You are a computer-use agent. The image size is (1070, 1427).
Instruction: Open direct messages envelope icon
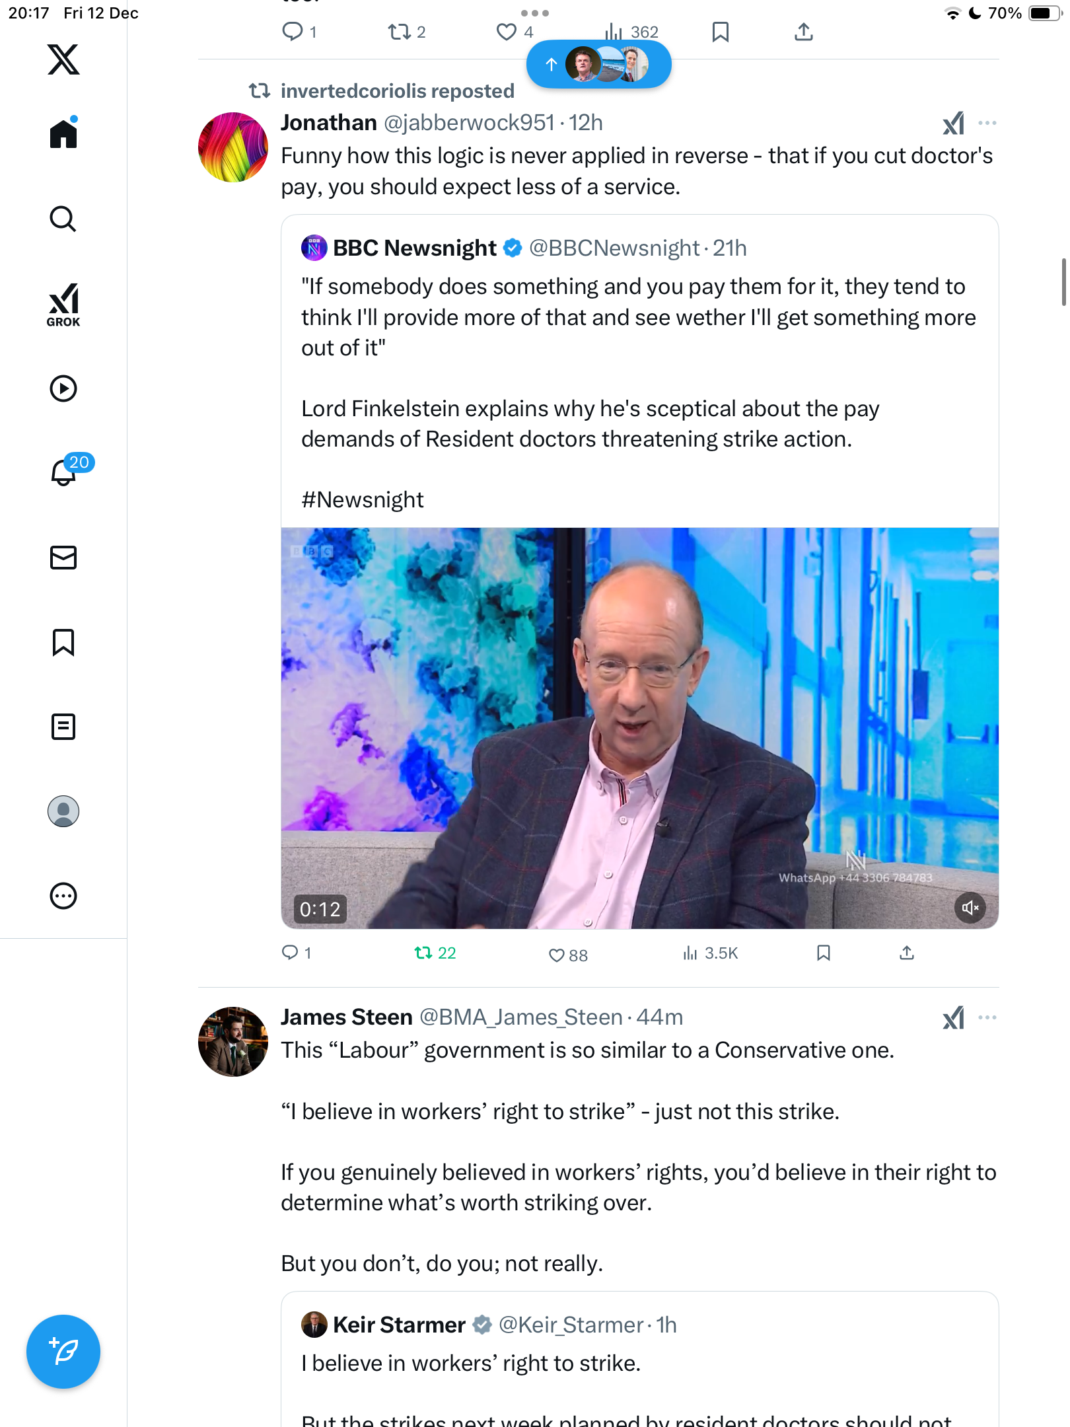(63, 558)
